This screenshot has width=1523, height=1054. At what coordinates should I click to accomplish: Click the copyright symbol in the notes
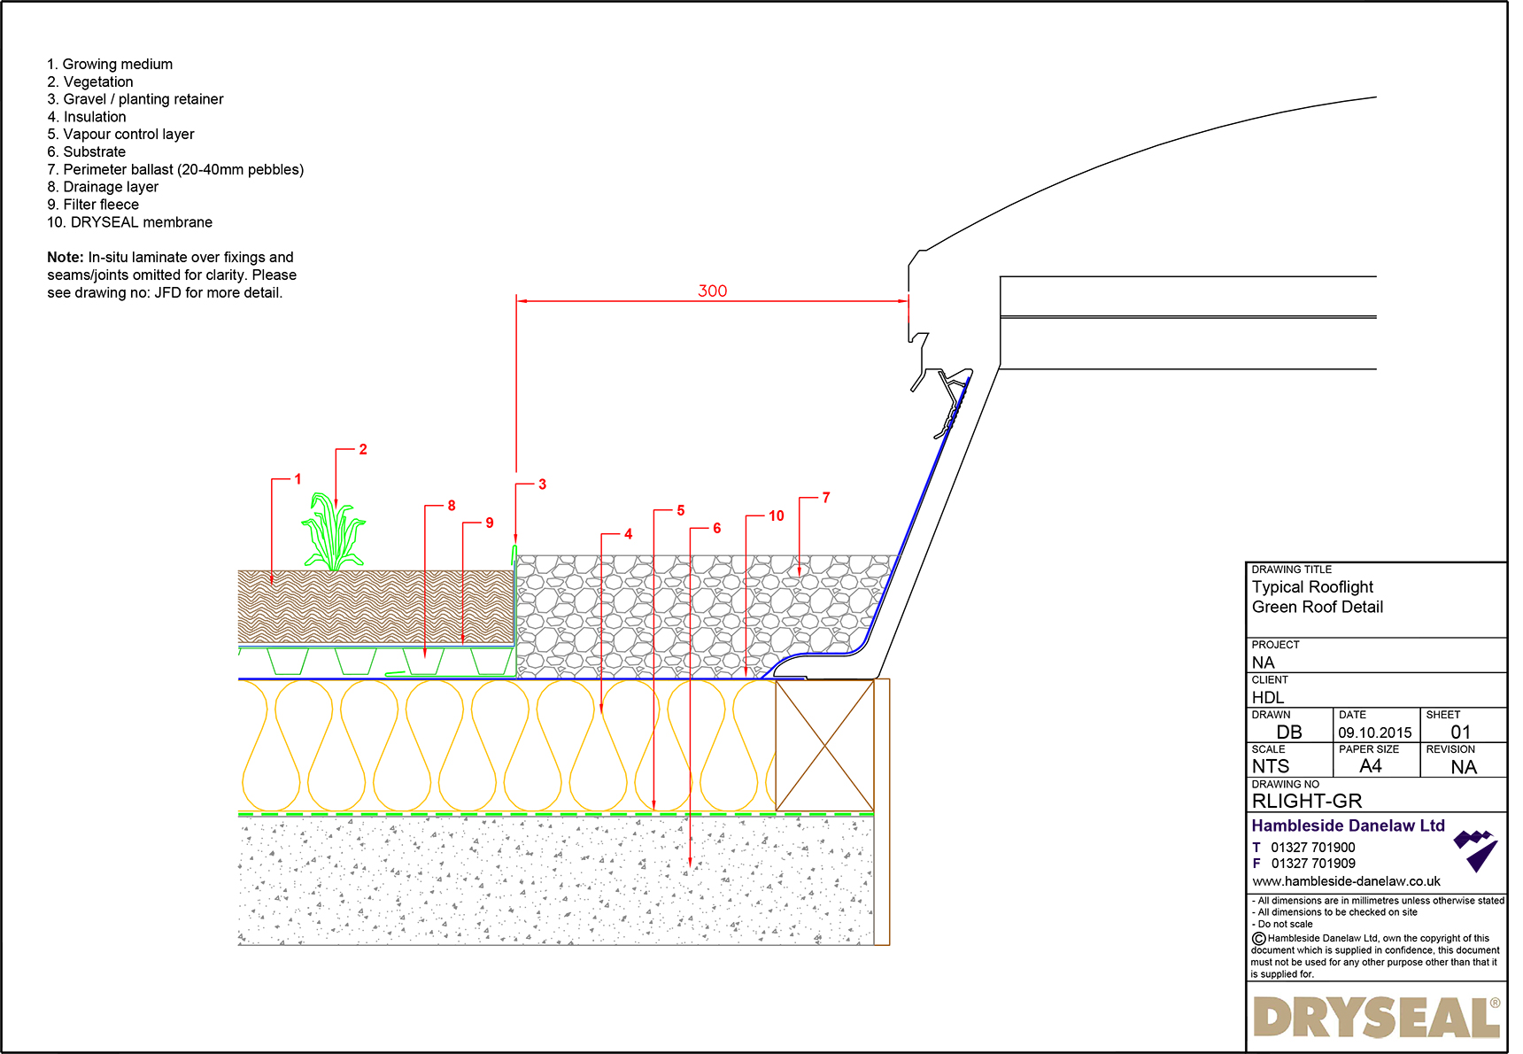click(x=1256, y=938)
